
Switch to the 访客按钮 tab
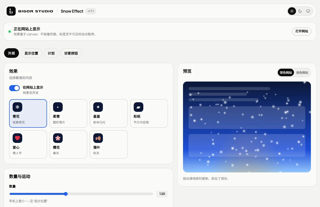(71, 53)
